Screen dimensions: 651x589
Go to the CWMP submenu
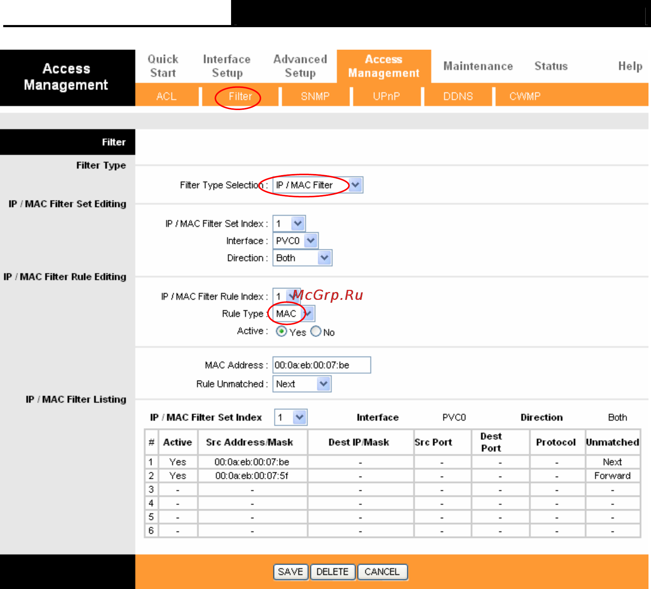pyautogui.click(x=525, y=96)
